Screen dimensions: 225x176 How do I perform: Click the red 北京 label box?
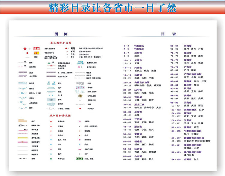point(36,49)
